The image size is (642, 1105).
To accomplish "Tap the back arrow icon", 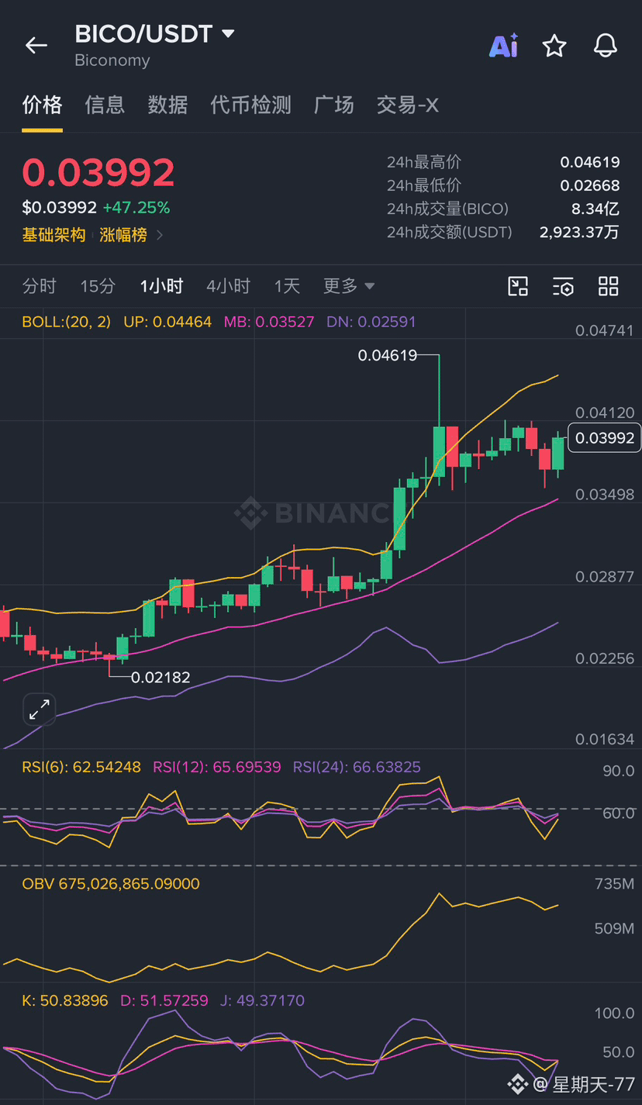I will point(36,46).
